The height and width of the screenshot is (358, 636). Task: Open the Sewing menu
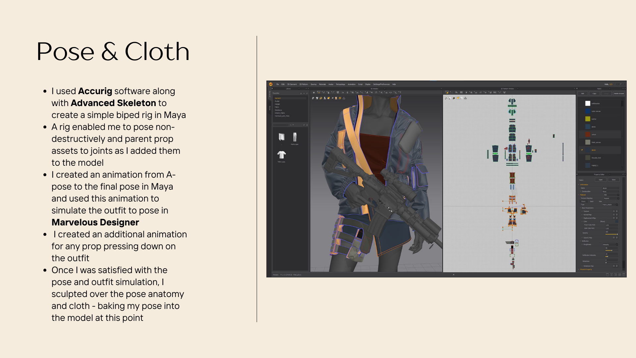pos(313,84)
